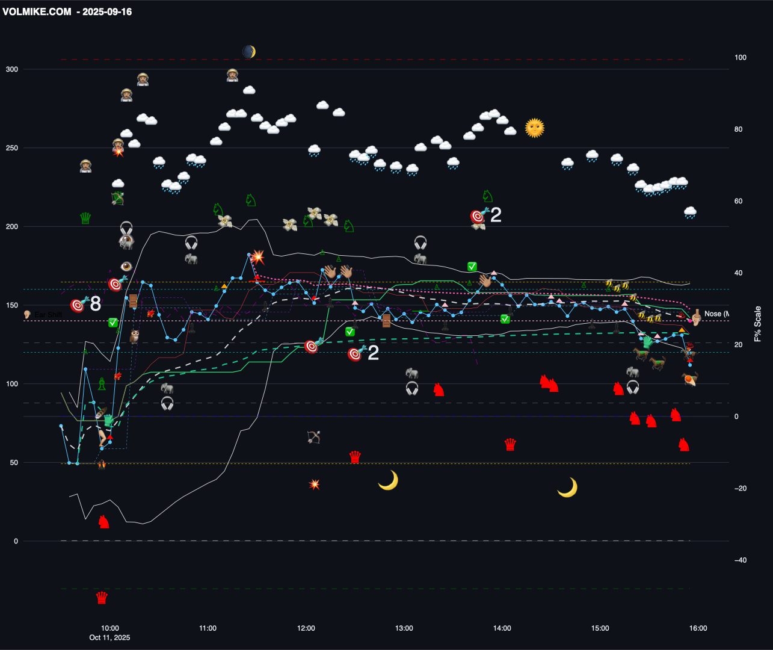Click the orange triangle marker near 15:50

(682, 330)
